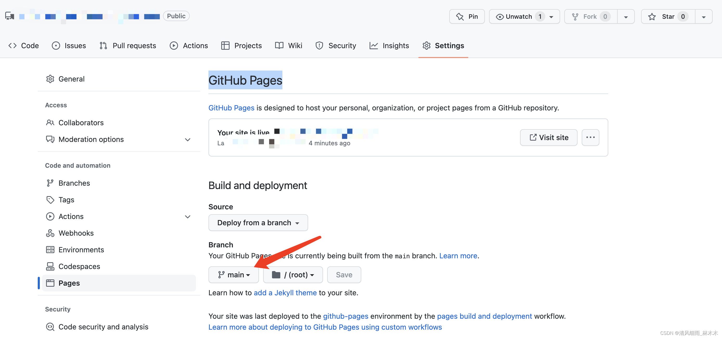722x338 pixels.
Task: Select the main branch dropdown
Action: click(x=233, y=274)
